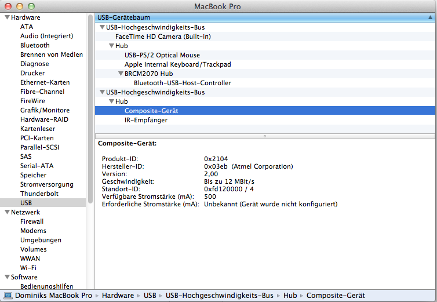The height and width of the screenshot is (302, 437).
Task: Collapse the BRCM2070 Hub triangle
Action: click(x=121, y=74)
